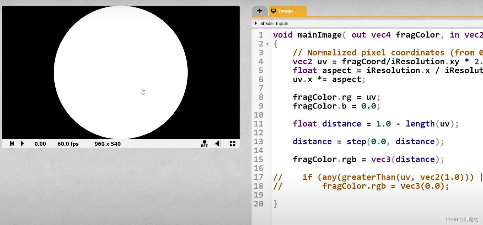
Task: Select the Shader Inputs header bar
Action: click(275, 23)
